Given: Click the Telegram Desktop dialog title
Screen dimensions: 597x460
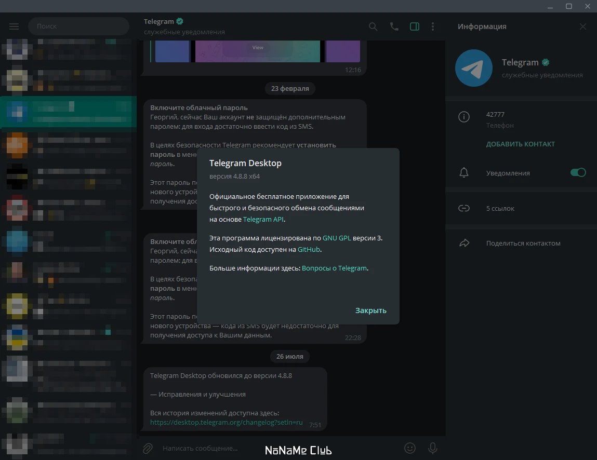Looking at the screenshot, I should point(246,163).
